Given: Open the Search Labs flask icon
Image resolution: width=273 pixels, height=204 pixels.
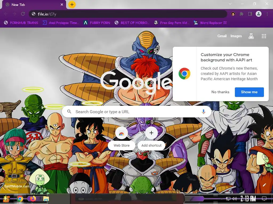Looking at the screenshot, I should click(x=251, y=36).
